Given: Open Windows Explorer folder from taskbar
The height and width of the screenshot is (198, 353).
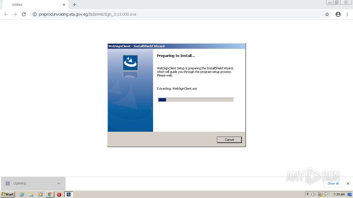Looking at the screenshot, I should coord(31,194).
